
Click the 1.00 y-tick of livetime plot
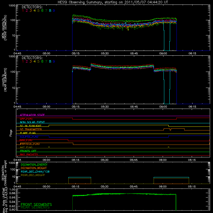(13, 189)
